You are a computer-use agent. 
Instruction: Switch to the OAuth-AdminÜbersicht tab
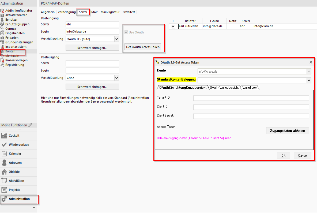coord(224,87)
